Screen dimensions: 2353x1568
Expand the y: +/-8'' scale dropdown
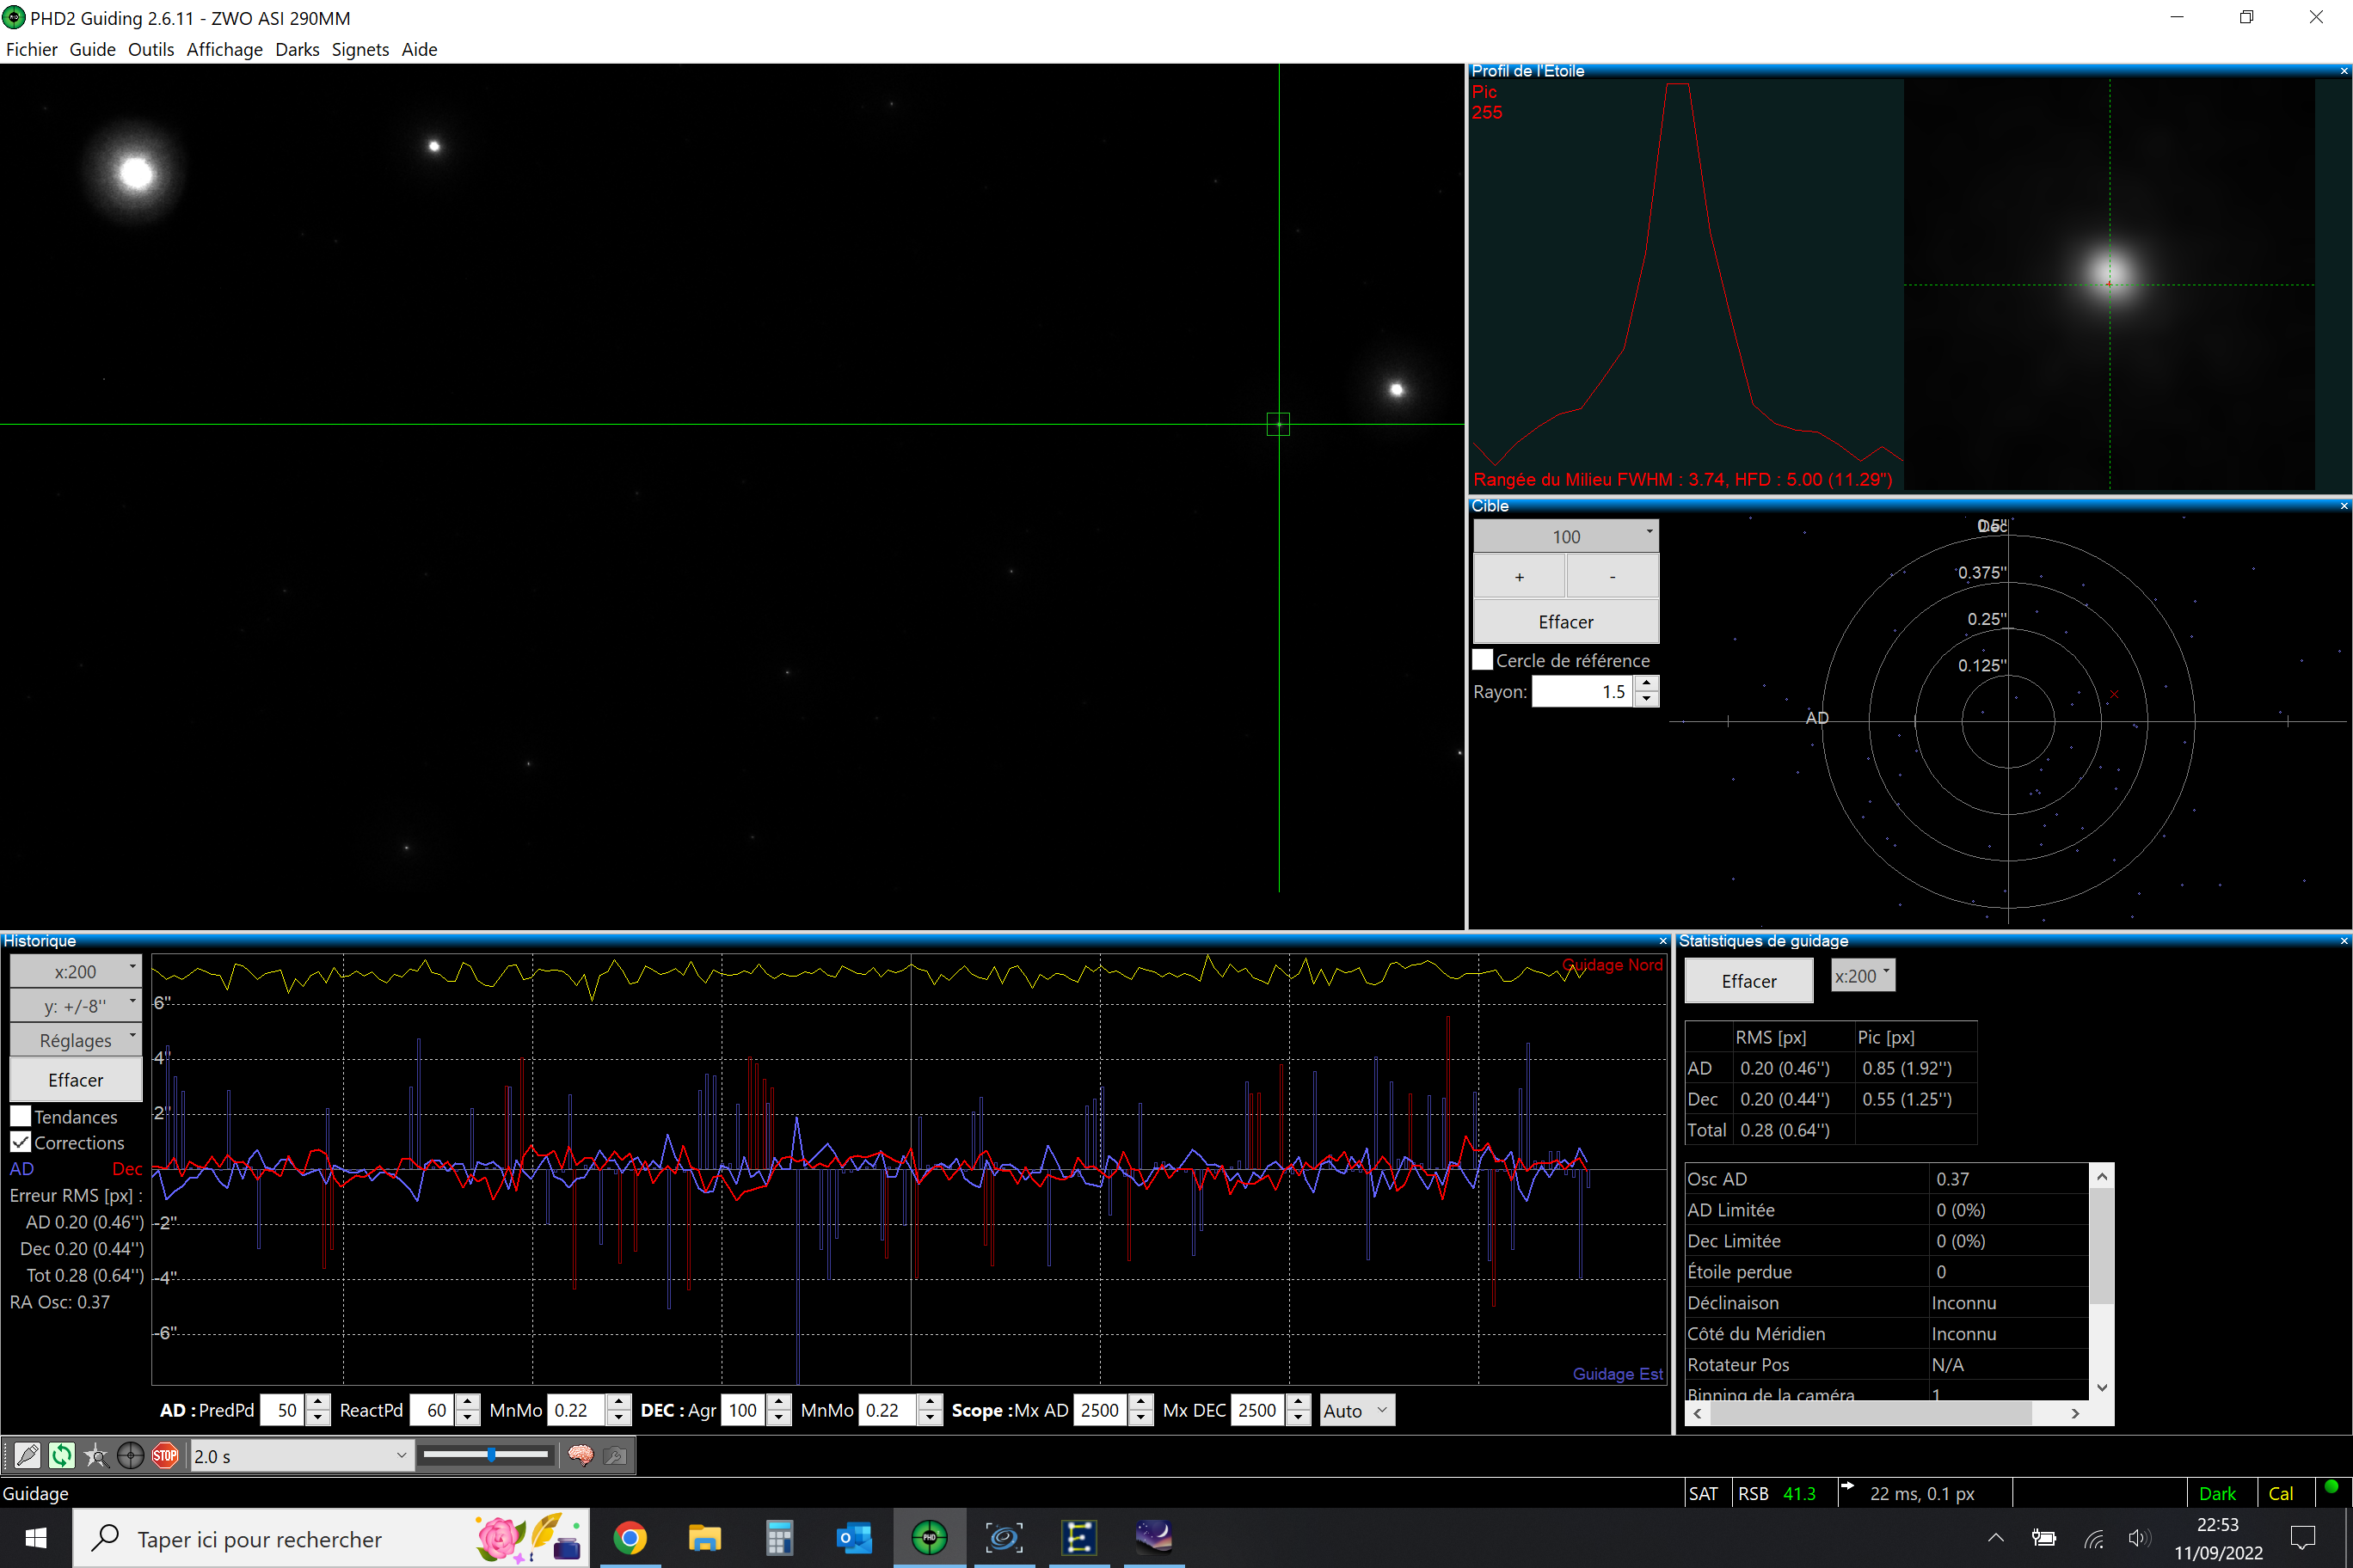(76, 1006)
